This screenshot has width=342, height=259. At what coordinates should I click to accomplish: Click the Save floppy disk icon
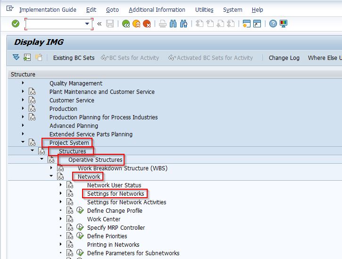click(110, 24)
